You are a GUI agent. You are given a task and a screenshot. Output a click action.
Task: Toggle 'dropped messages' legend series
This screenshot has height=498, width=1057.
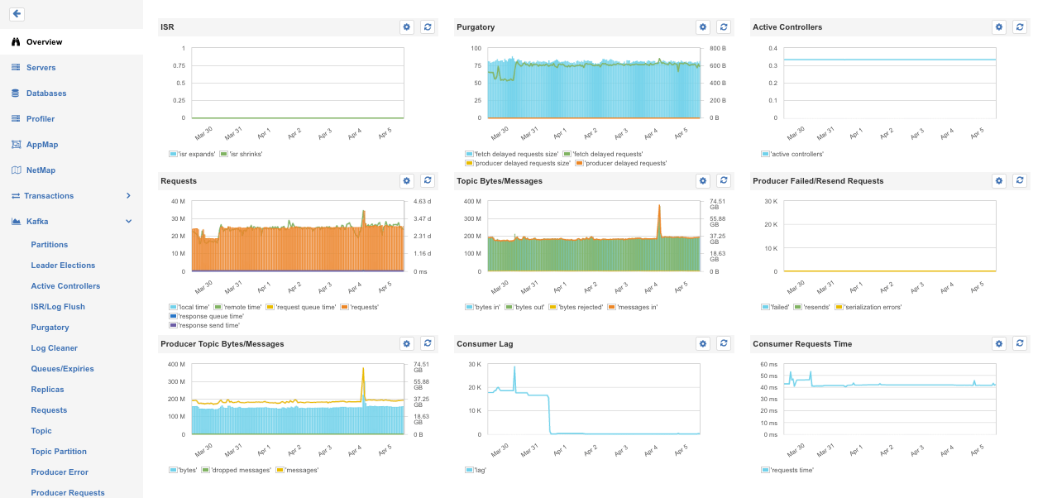pyautogui.click(x=237, y=470)
